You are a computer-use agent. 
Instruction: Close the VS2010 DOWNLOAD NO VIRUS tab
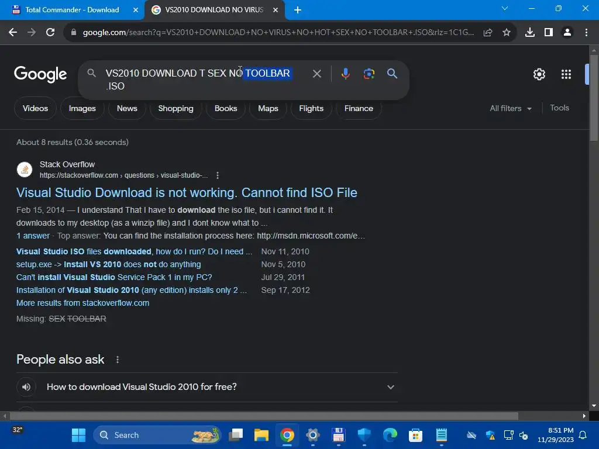pos(276,10)
